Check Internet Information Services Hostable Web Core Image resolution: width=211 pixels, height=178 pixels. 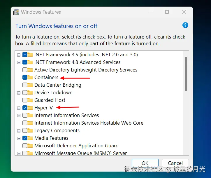[x=25, y=123]
